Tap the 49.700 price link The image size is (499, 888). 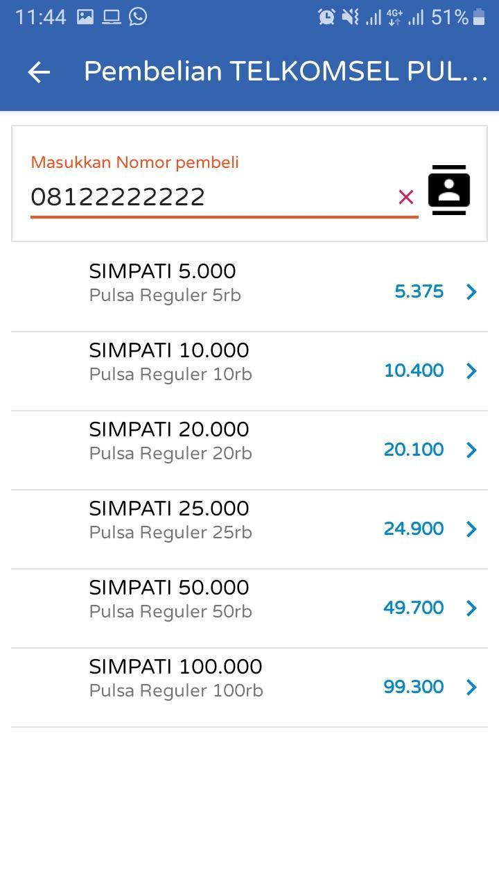tap(413, 608)
